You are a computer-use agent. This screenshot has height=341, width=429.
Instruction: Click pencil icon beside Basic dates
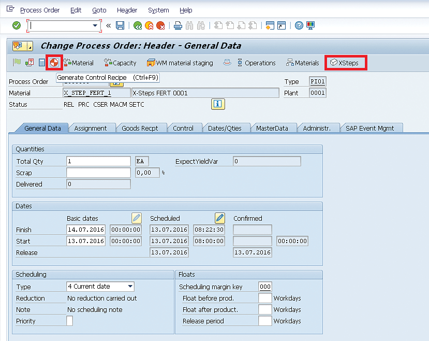(x=136, y=218)
